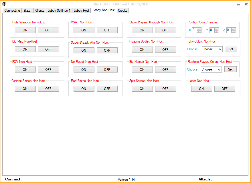Click the Attach : status label
Screen dimensions: 251x183
click(x=205, y=179)
